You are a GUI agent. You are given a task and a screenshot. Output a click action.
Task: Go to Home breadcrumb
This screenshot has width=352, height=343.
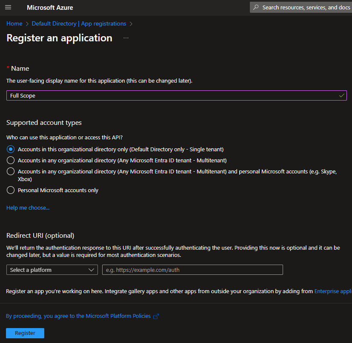pos(14,23)
